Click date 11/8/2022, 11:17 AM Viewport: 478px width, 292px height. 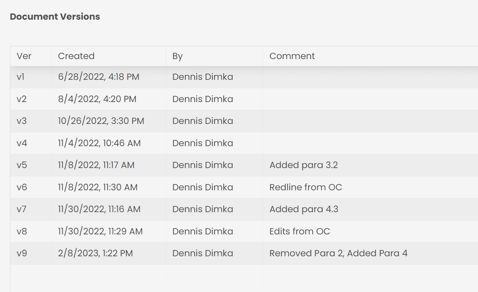(x=96, y=165)
